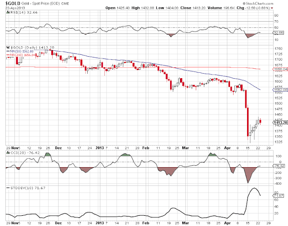Click the MA(200) red legend line
The height and width of the screenshot is (226, 288).
(x=8, y=55)
